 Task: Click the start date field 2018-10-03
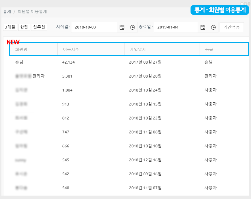[x=94, y=27]
